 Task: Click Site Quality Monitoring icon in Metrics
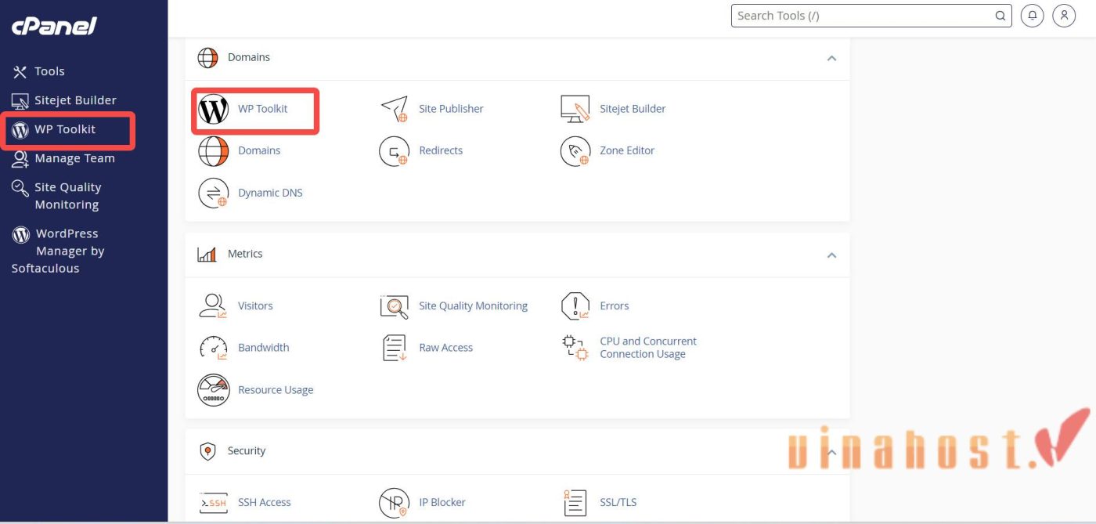pos(394,306)
